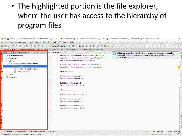Open the File menu

2,42
